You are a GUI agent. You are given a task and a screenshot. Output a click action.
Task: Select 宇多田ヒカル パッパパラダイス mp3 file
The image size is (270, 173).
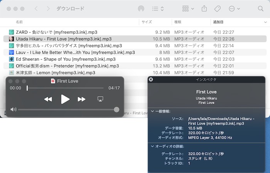135,45
